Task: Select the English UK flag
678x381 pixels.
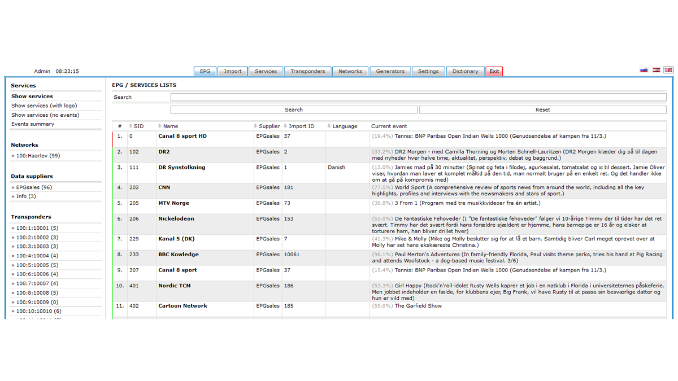Action: click(x=668, y=71)
